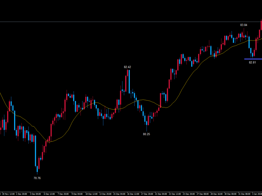Select the gray horizontal line near chart top
The width and height of the screenshot is (262, 196).
point(125,22)
